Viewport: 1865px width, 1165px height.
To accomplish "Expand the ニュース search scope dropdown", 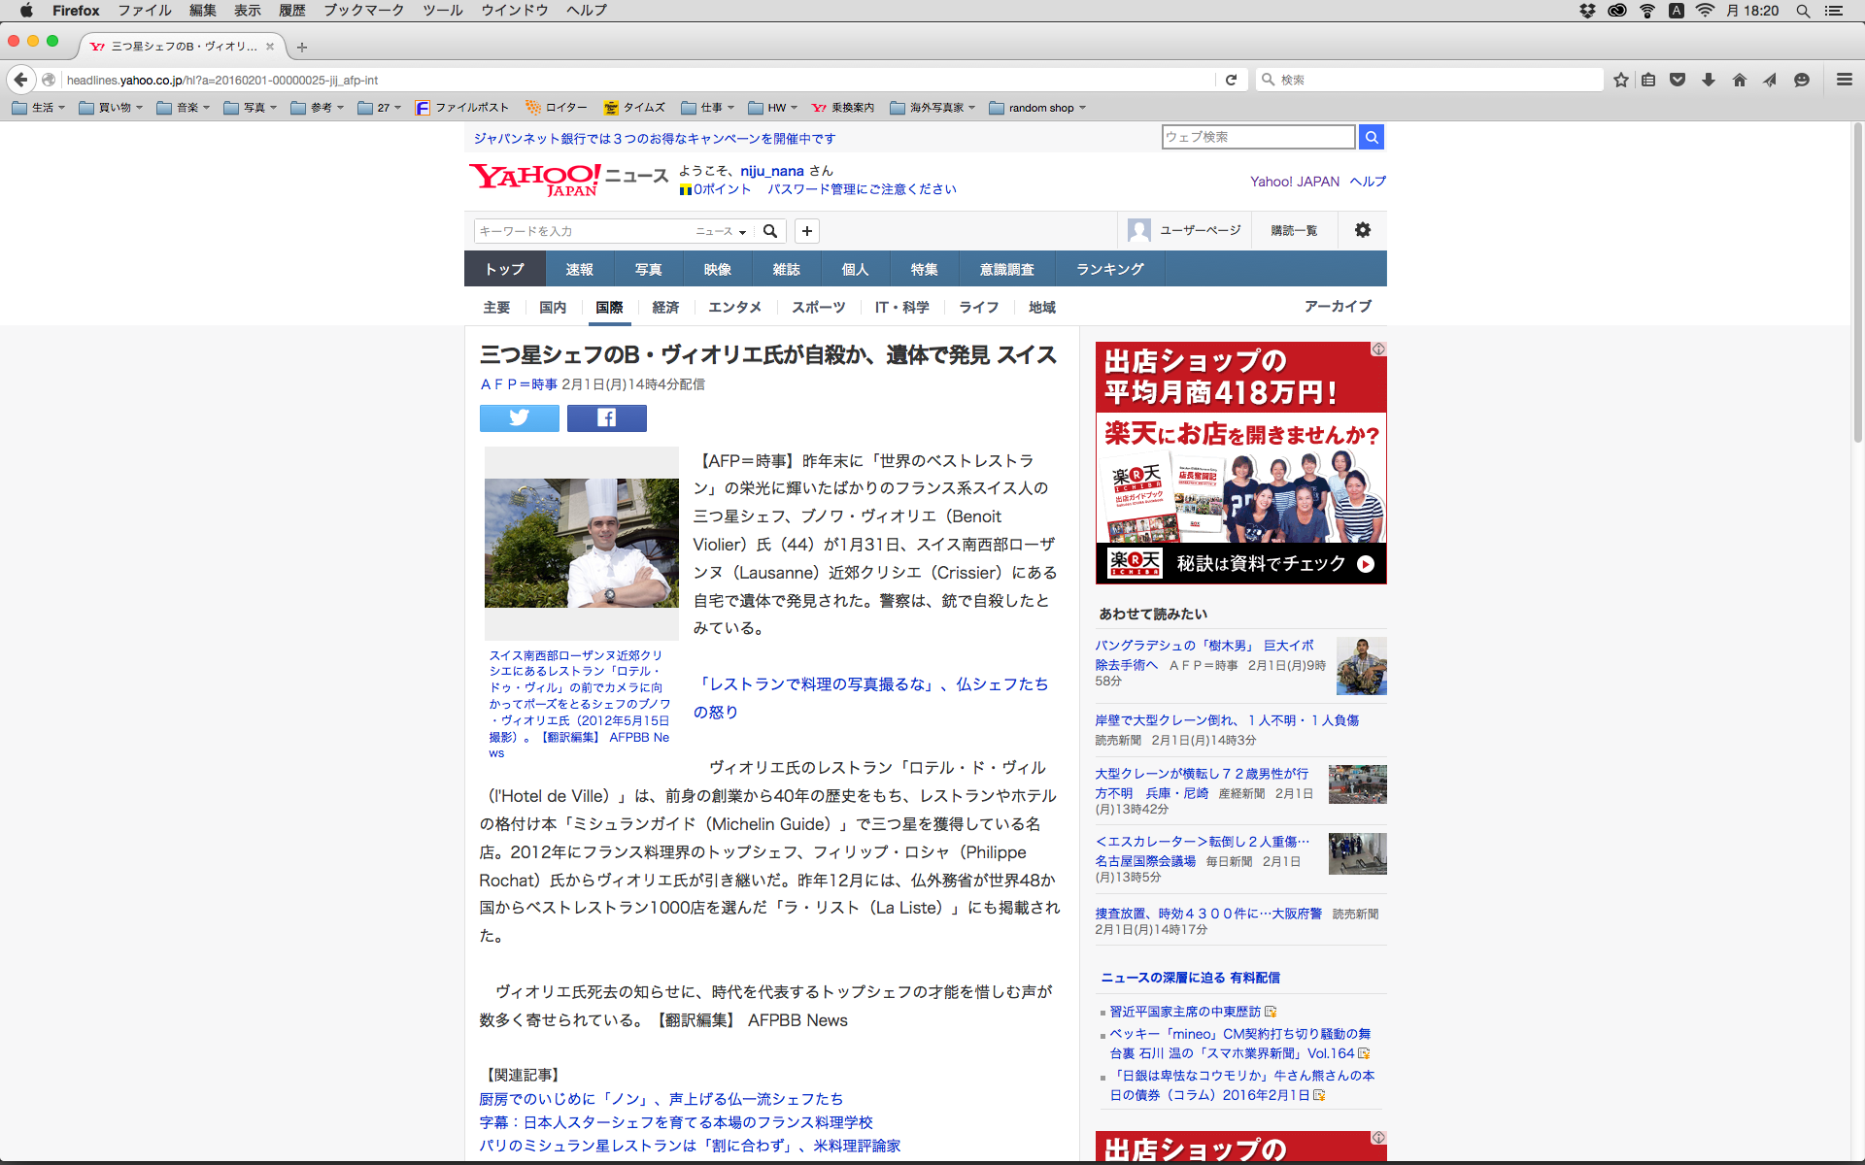I will tap(721, 231).
